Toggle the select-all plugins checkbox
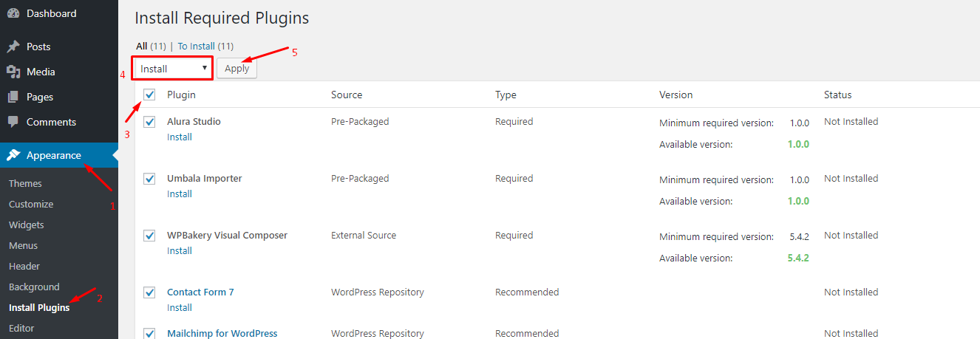 tap(150, 95)
